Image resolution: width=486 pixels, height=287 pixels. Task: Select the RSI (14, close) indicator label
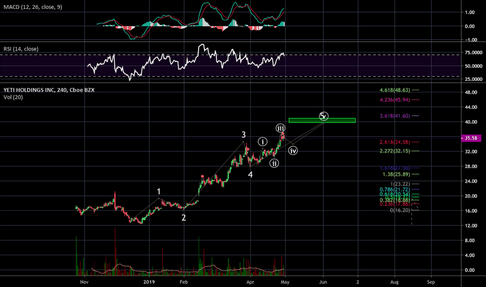[21, 49]
